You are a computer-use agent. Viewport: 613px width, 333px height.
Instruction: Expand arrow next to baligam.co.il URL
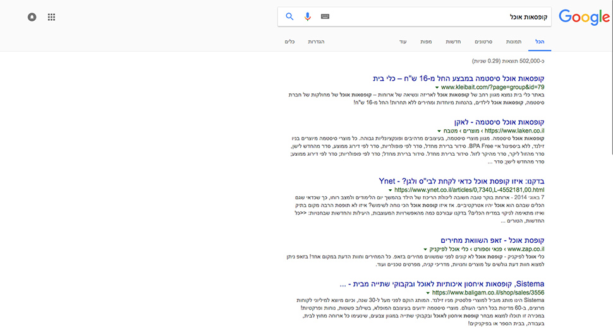428,293
